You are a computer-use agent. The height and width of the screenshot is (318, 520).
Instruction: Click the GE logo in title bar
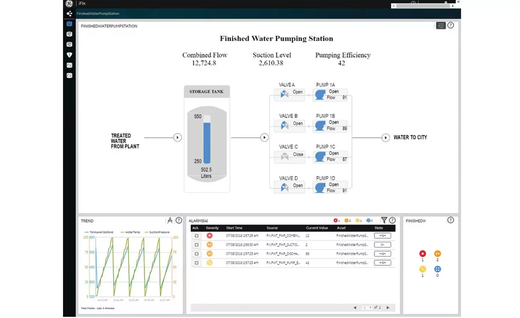[x=69, y=3]
